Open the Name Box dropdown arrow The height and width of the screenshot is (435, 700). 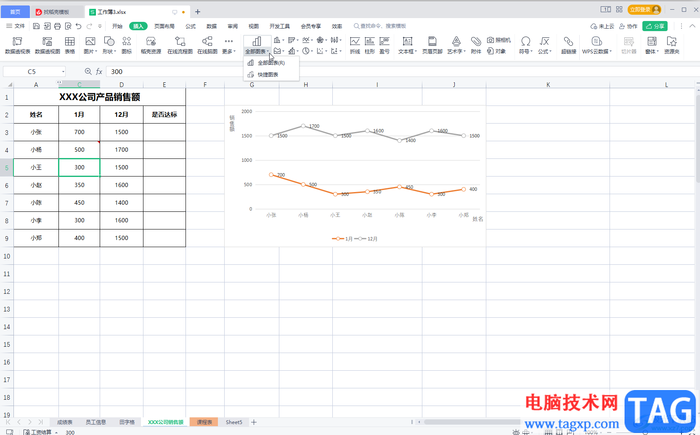(63, 71)
